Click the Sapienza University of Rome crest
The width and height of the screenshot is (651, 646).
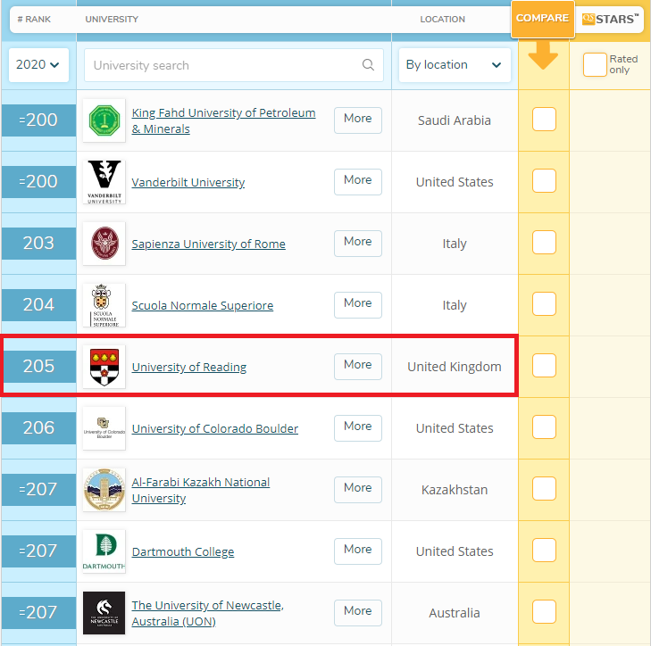(x=104, y=244)
